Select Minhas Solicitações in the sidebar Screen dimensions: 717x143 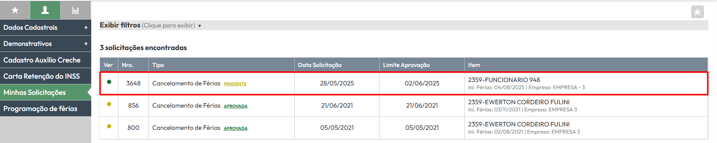tap(46, 92)
